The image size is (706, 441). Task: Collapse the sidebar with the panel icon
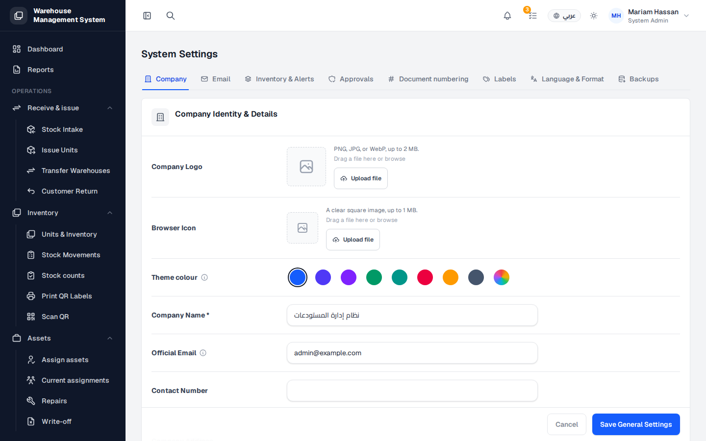click(x=147, y=16)
